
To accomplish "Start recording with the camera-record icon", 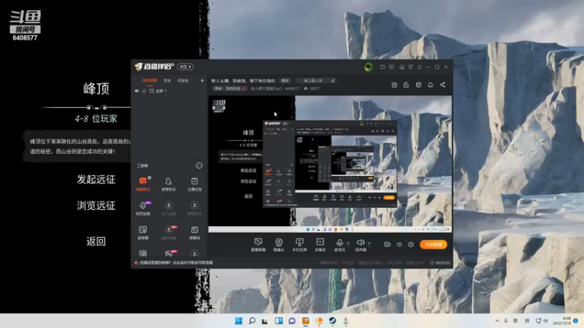I will click(388, 244).
